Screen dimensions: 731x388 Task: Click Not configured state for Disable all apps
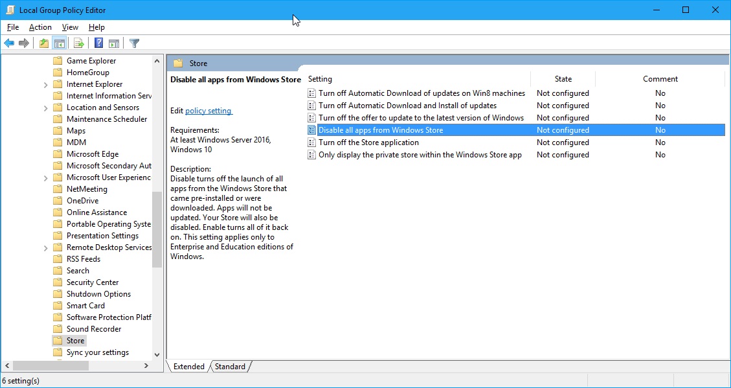point(563,130)
